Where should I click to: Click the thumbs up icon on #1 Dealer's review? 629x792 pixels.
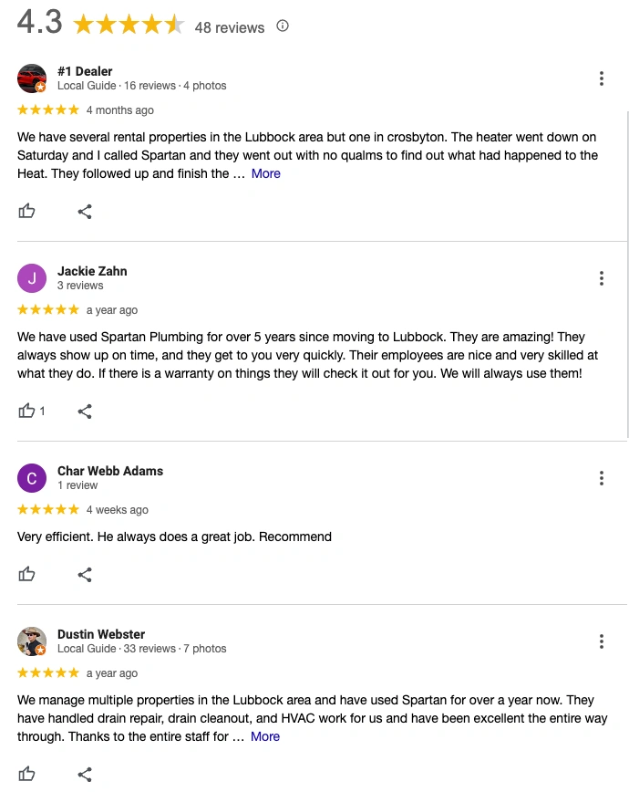click(27, 211)
